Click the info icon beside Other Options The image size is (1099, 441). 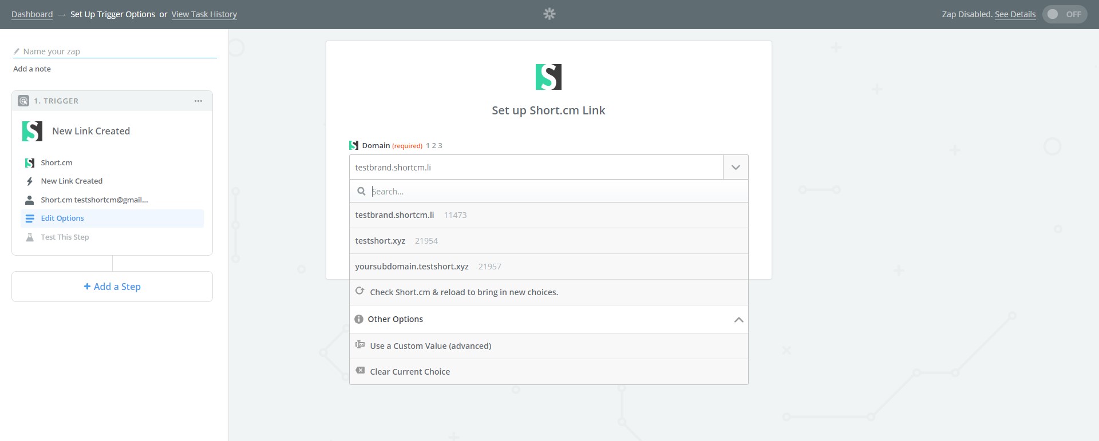pyautogui.click(x=359, y=319)
